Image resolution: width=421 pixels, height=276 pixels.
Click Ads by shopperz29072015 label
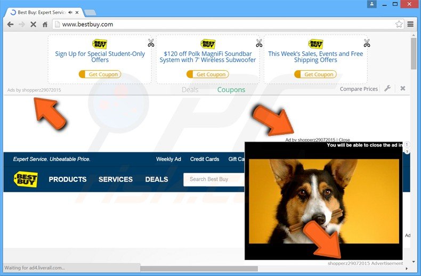(34, 90)
